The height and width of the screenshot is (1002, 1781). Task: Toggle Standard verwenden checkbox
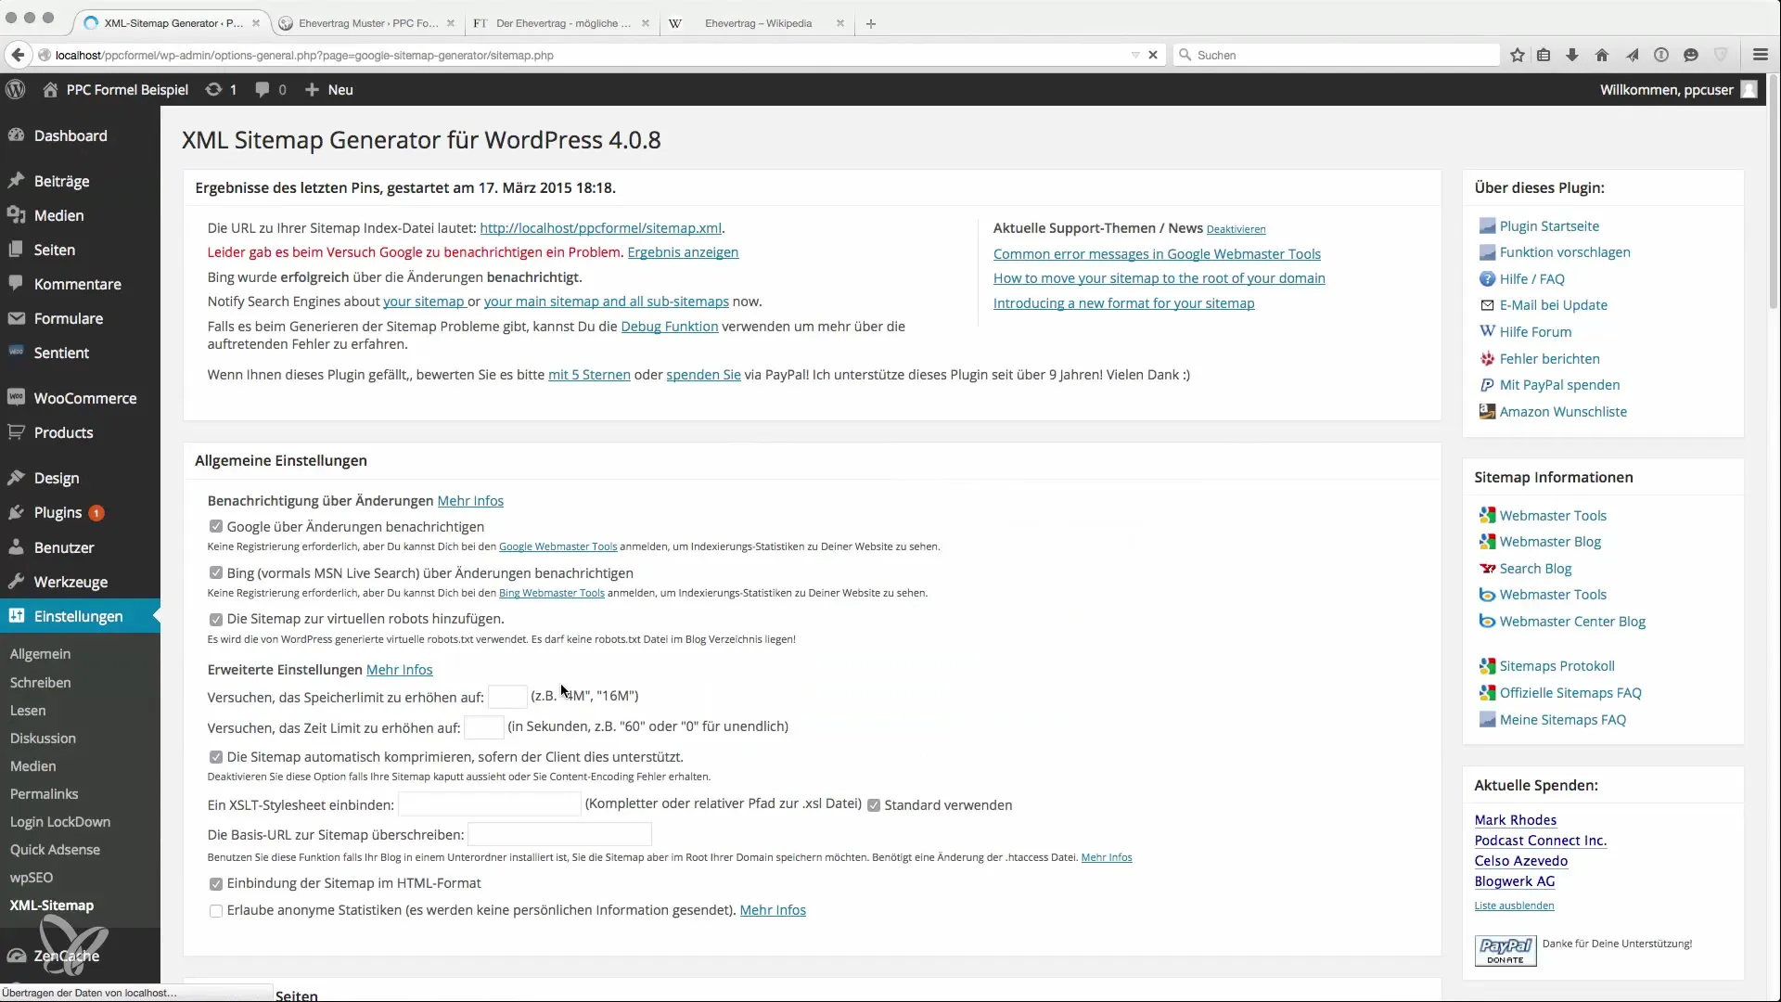[x=874, y=805]
